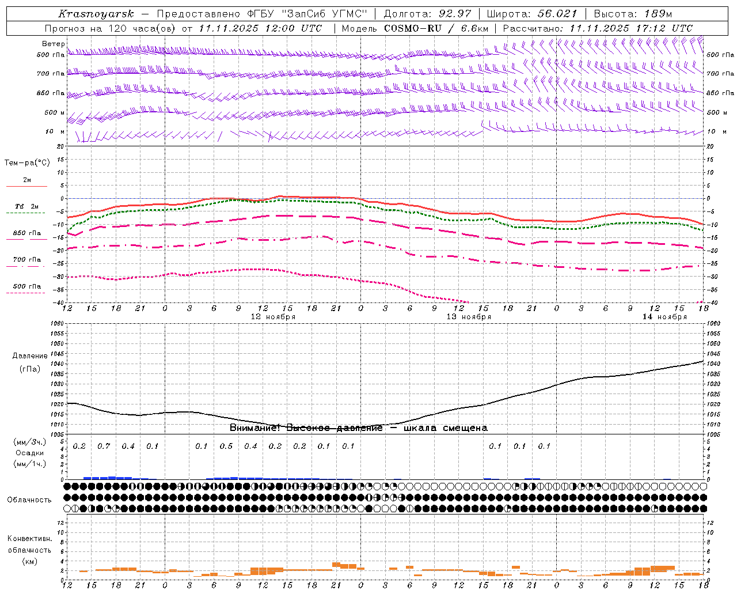Click the '500 гПа' short-dash temperature legend entry

(27, 289)
